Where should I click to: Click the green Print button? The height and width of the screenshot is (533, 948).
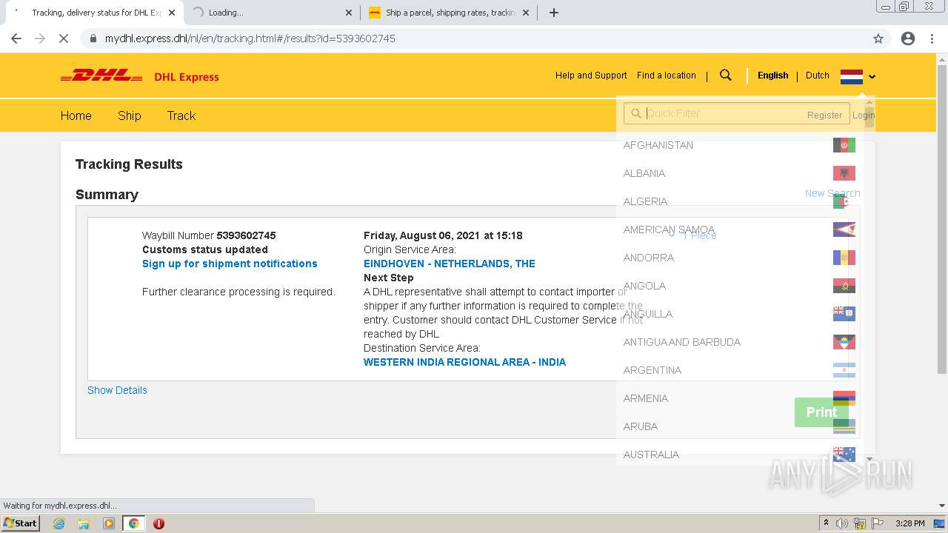coord(821,412)
